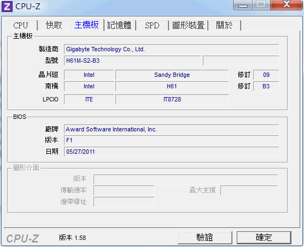Click the manufacturer field Gigabyte Technology Co., Ltd.
The width and height of the screenshot is (304, 247).
tap(171, 49)
